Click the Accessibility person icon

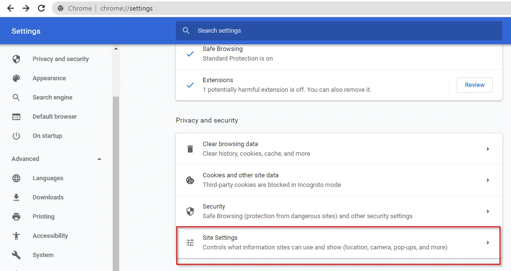tap(16, 236)
